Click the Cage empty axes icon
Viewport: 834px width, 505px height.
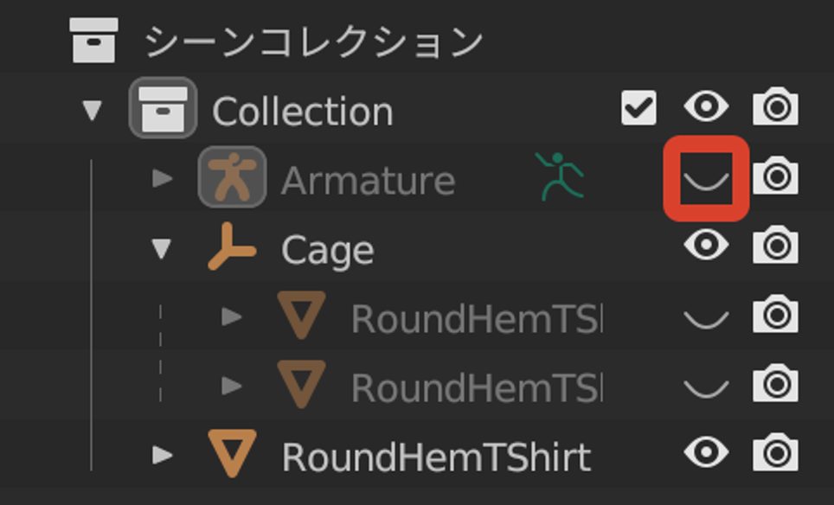232,246
